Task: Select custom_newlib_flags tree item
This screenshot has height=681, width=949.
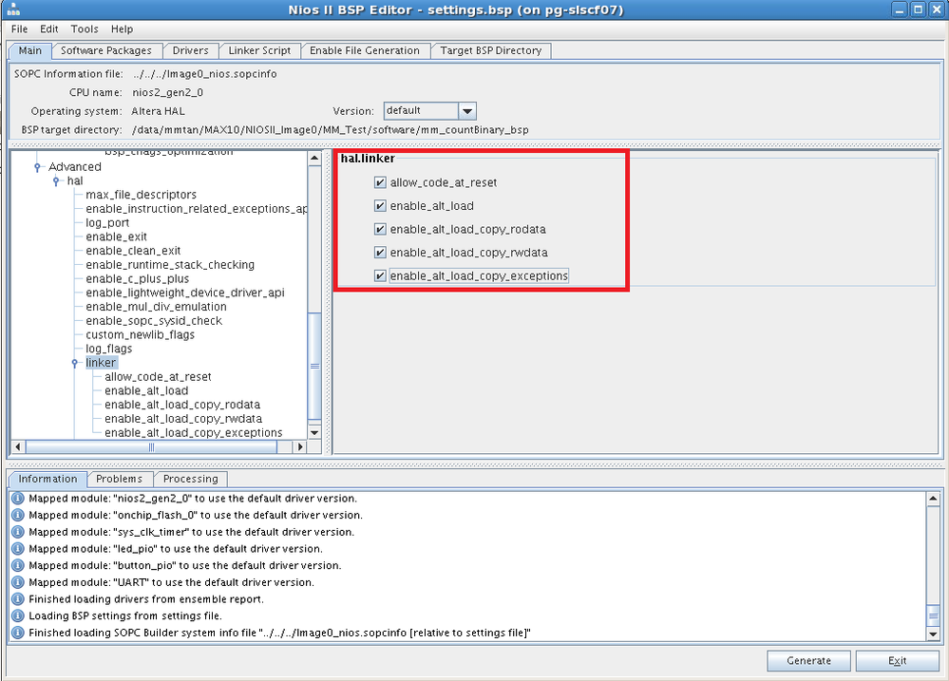Action: pyautogui.click(x=140, y=334)
